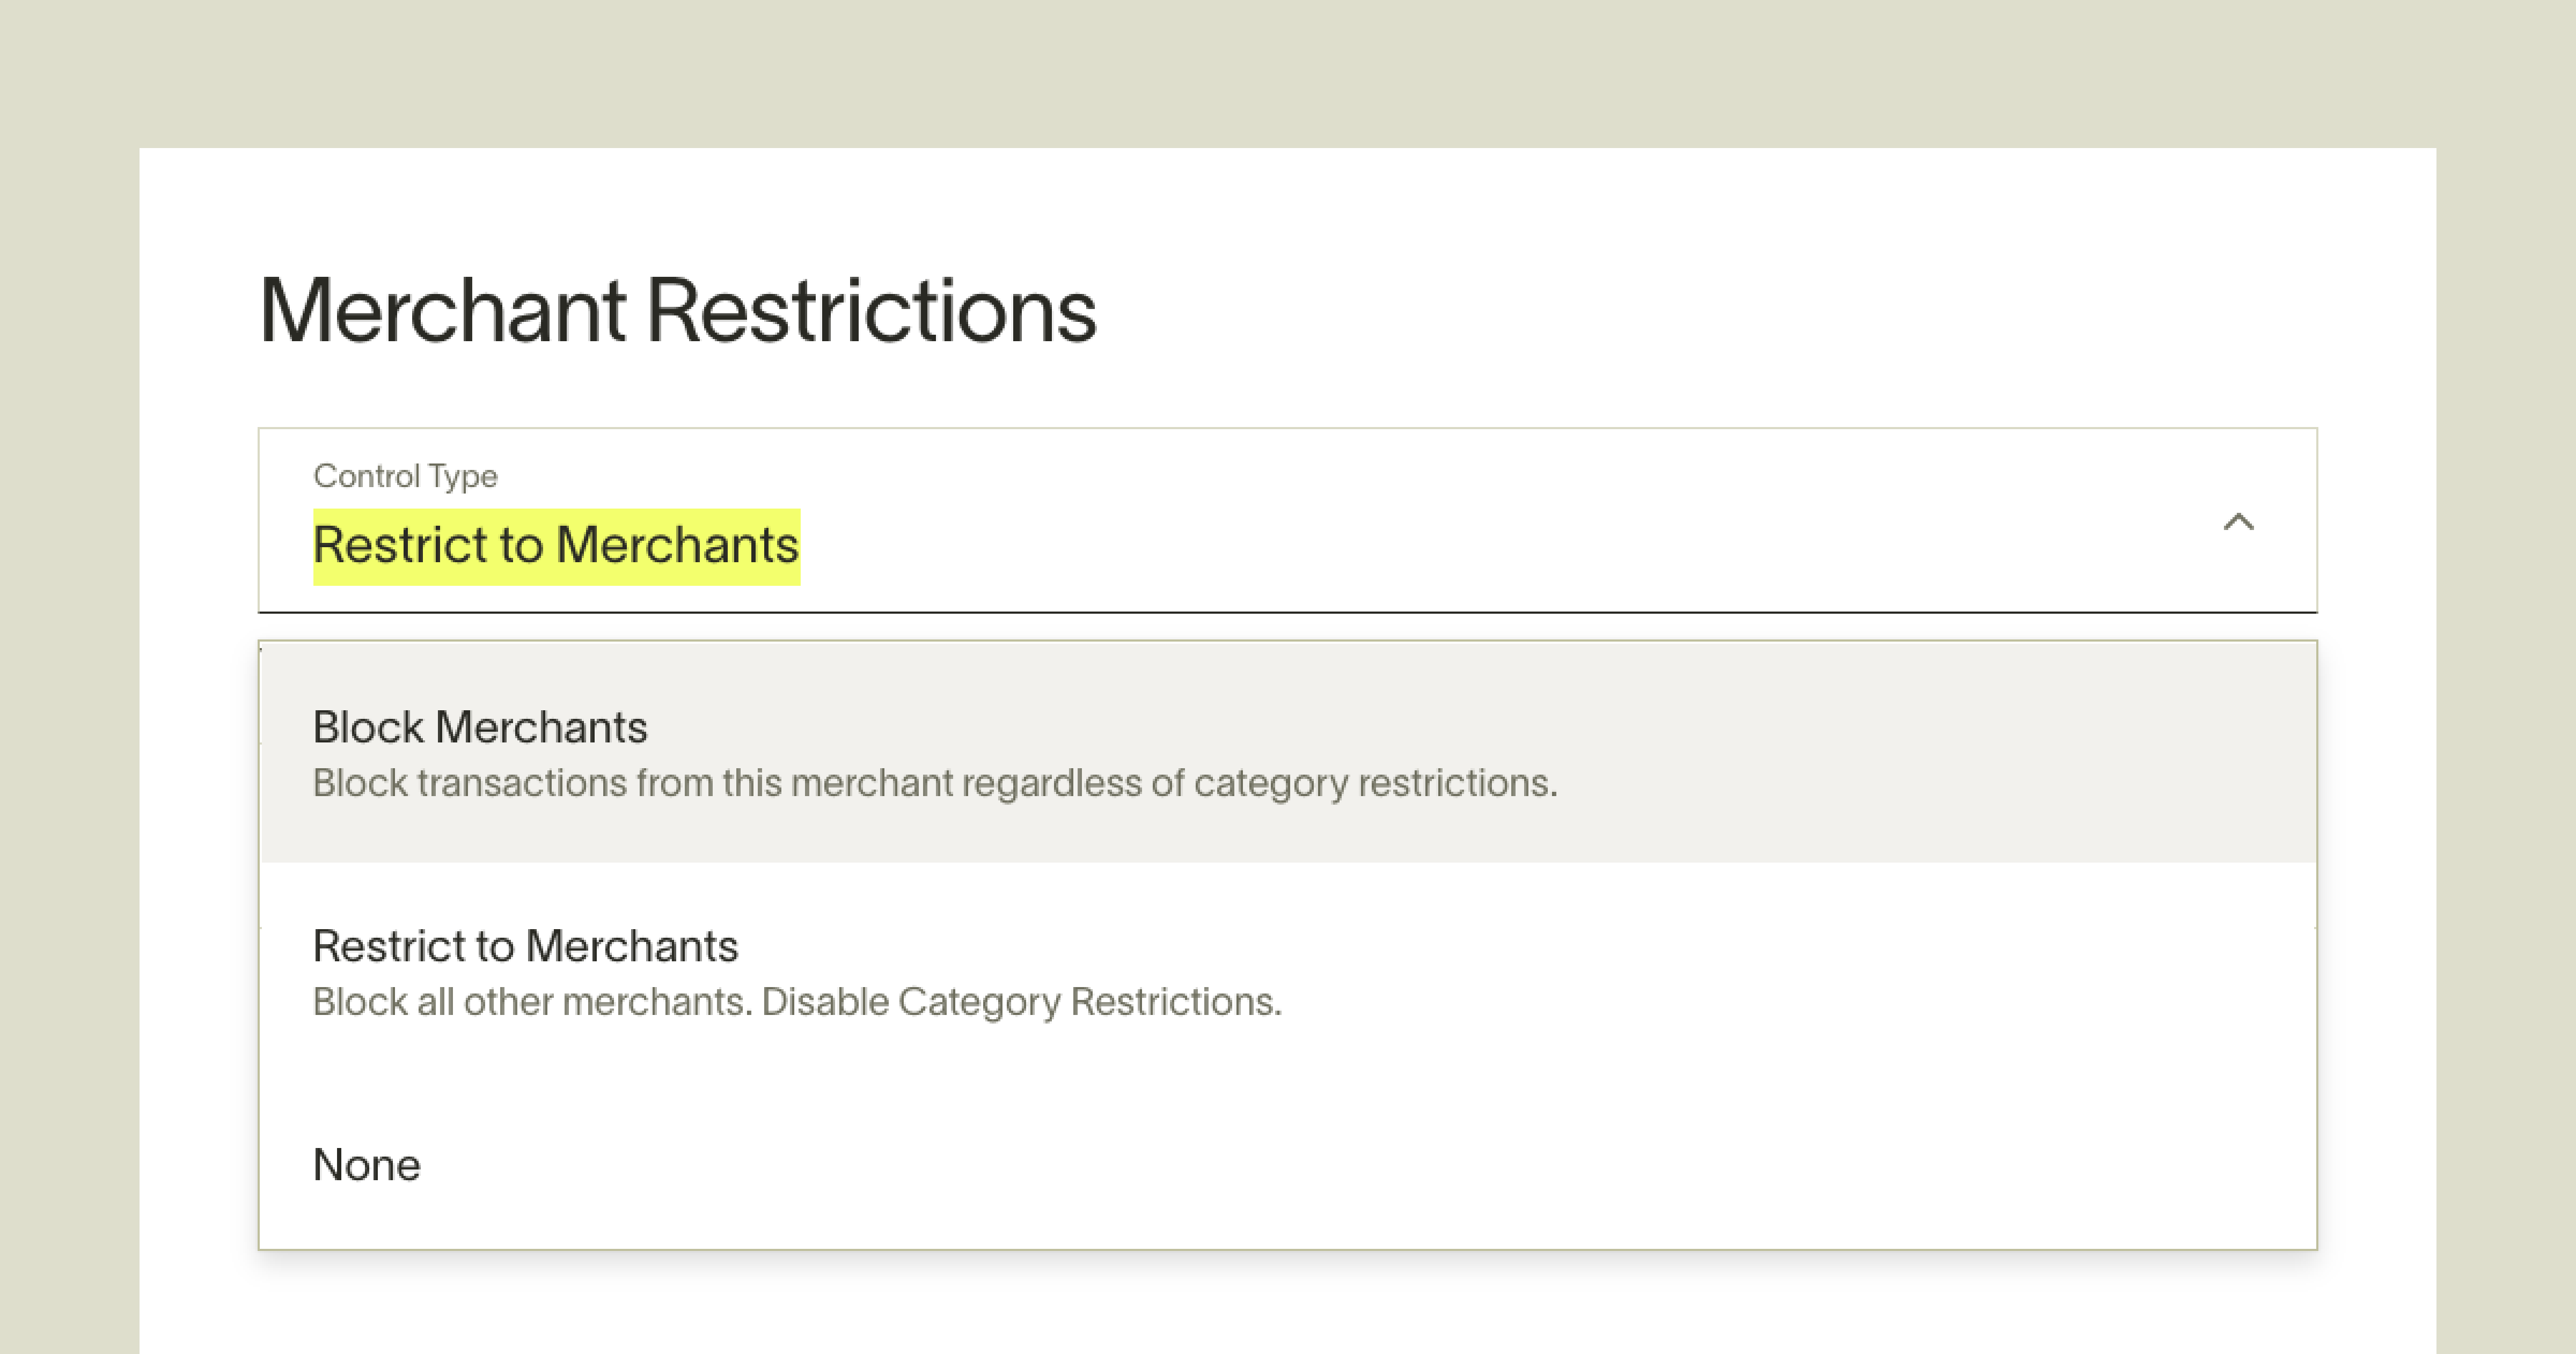The image size is (2576, 1354).
Task: Click the white card area right of the heading
Action: 1750,311
